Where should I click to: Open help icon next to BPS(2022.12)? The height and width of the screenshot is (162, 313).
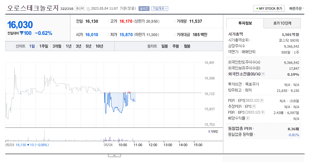pyautogui.click(x=263, y=112)
